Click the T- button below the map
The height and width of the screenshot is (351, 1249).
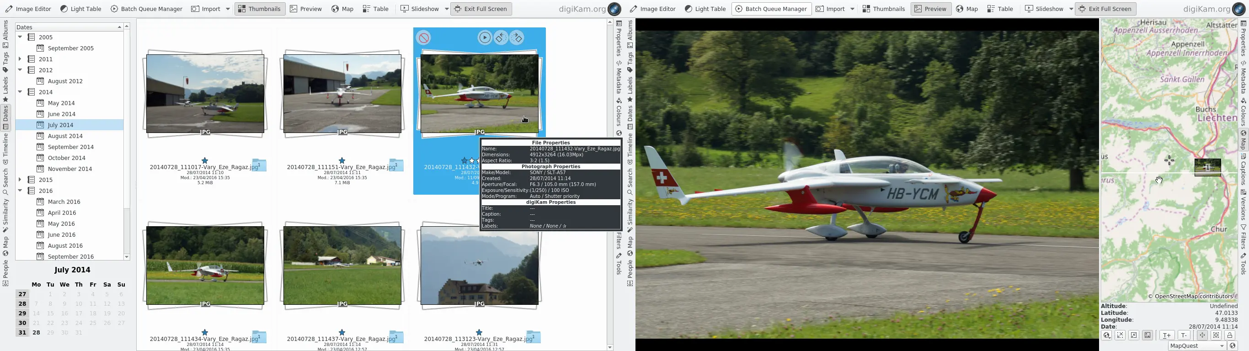(1184, 335)
